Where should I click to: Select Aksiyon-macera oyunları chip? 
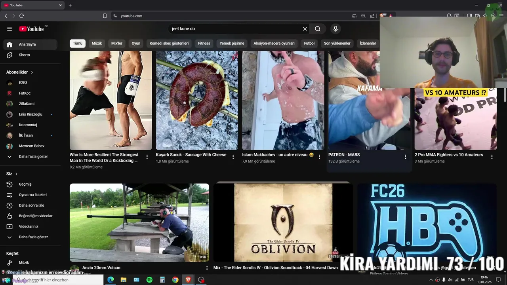tap(274, 43)
